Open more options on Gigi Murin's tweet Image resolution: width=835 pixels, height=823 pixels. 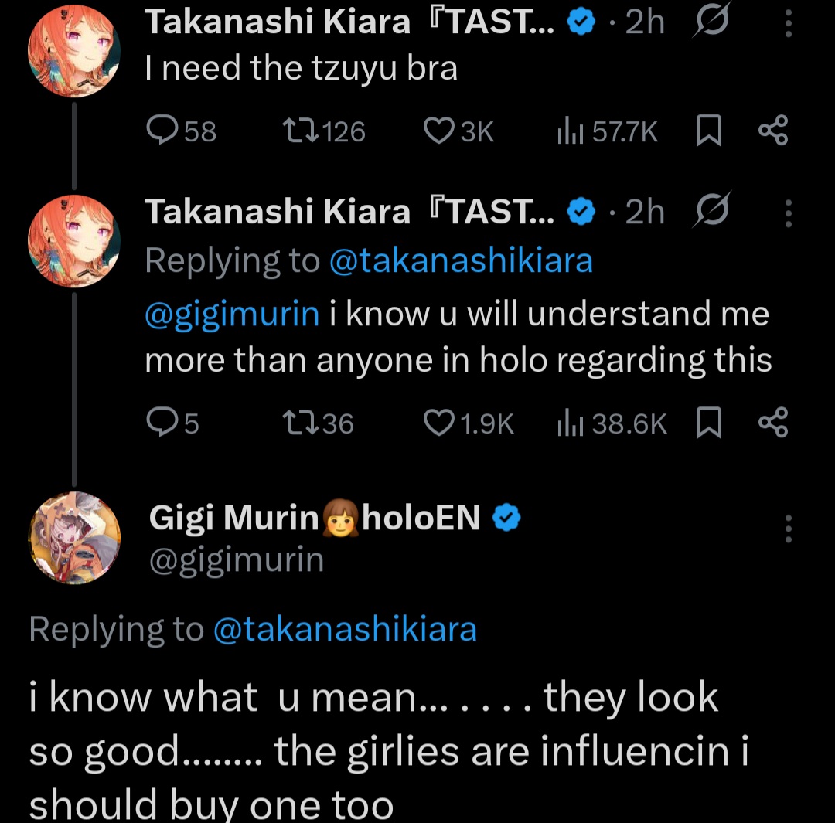[x=788, y=528]
